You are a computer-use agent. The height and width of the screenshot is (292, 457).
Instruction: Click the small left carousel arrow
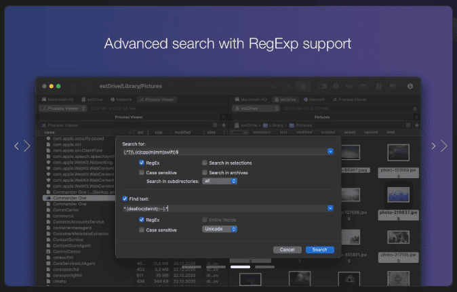click(x=17, y=146)
